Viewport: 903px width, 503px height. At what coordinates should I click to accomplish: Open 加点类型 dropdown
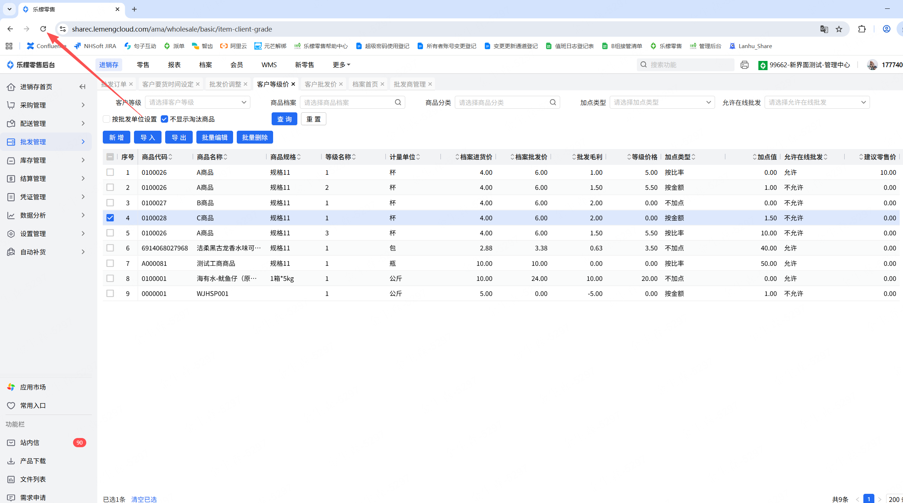[x=662, y=102]
